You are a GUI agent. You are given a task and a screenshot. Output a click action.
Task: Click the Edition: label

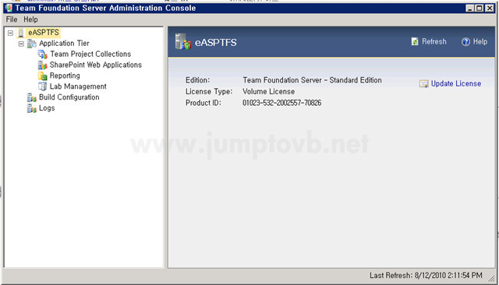point(197,80)
